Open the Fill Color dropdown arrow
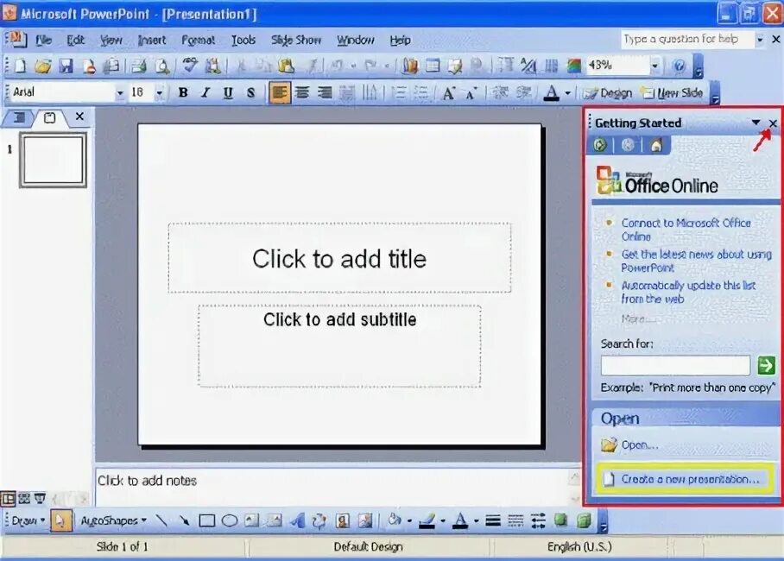The height and width of the screenshot is (561, 784). [x=409, y=521]
